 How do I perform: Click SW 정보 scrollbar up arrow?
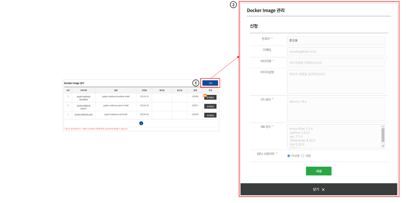pyautogui.click(x=383, y=126)
